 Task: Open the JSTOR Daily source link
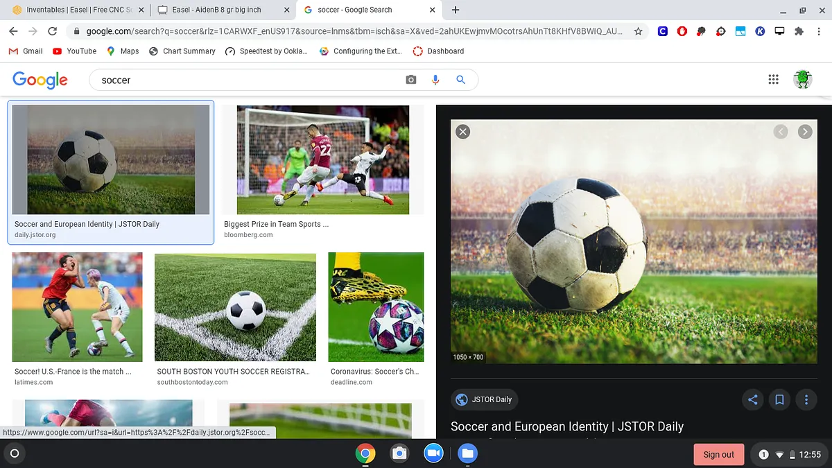pos(485,399)
